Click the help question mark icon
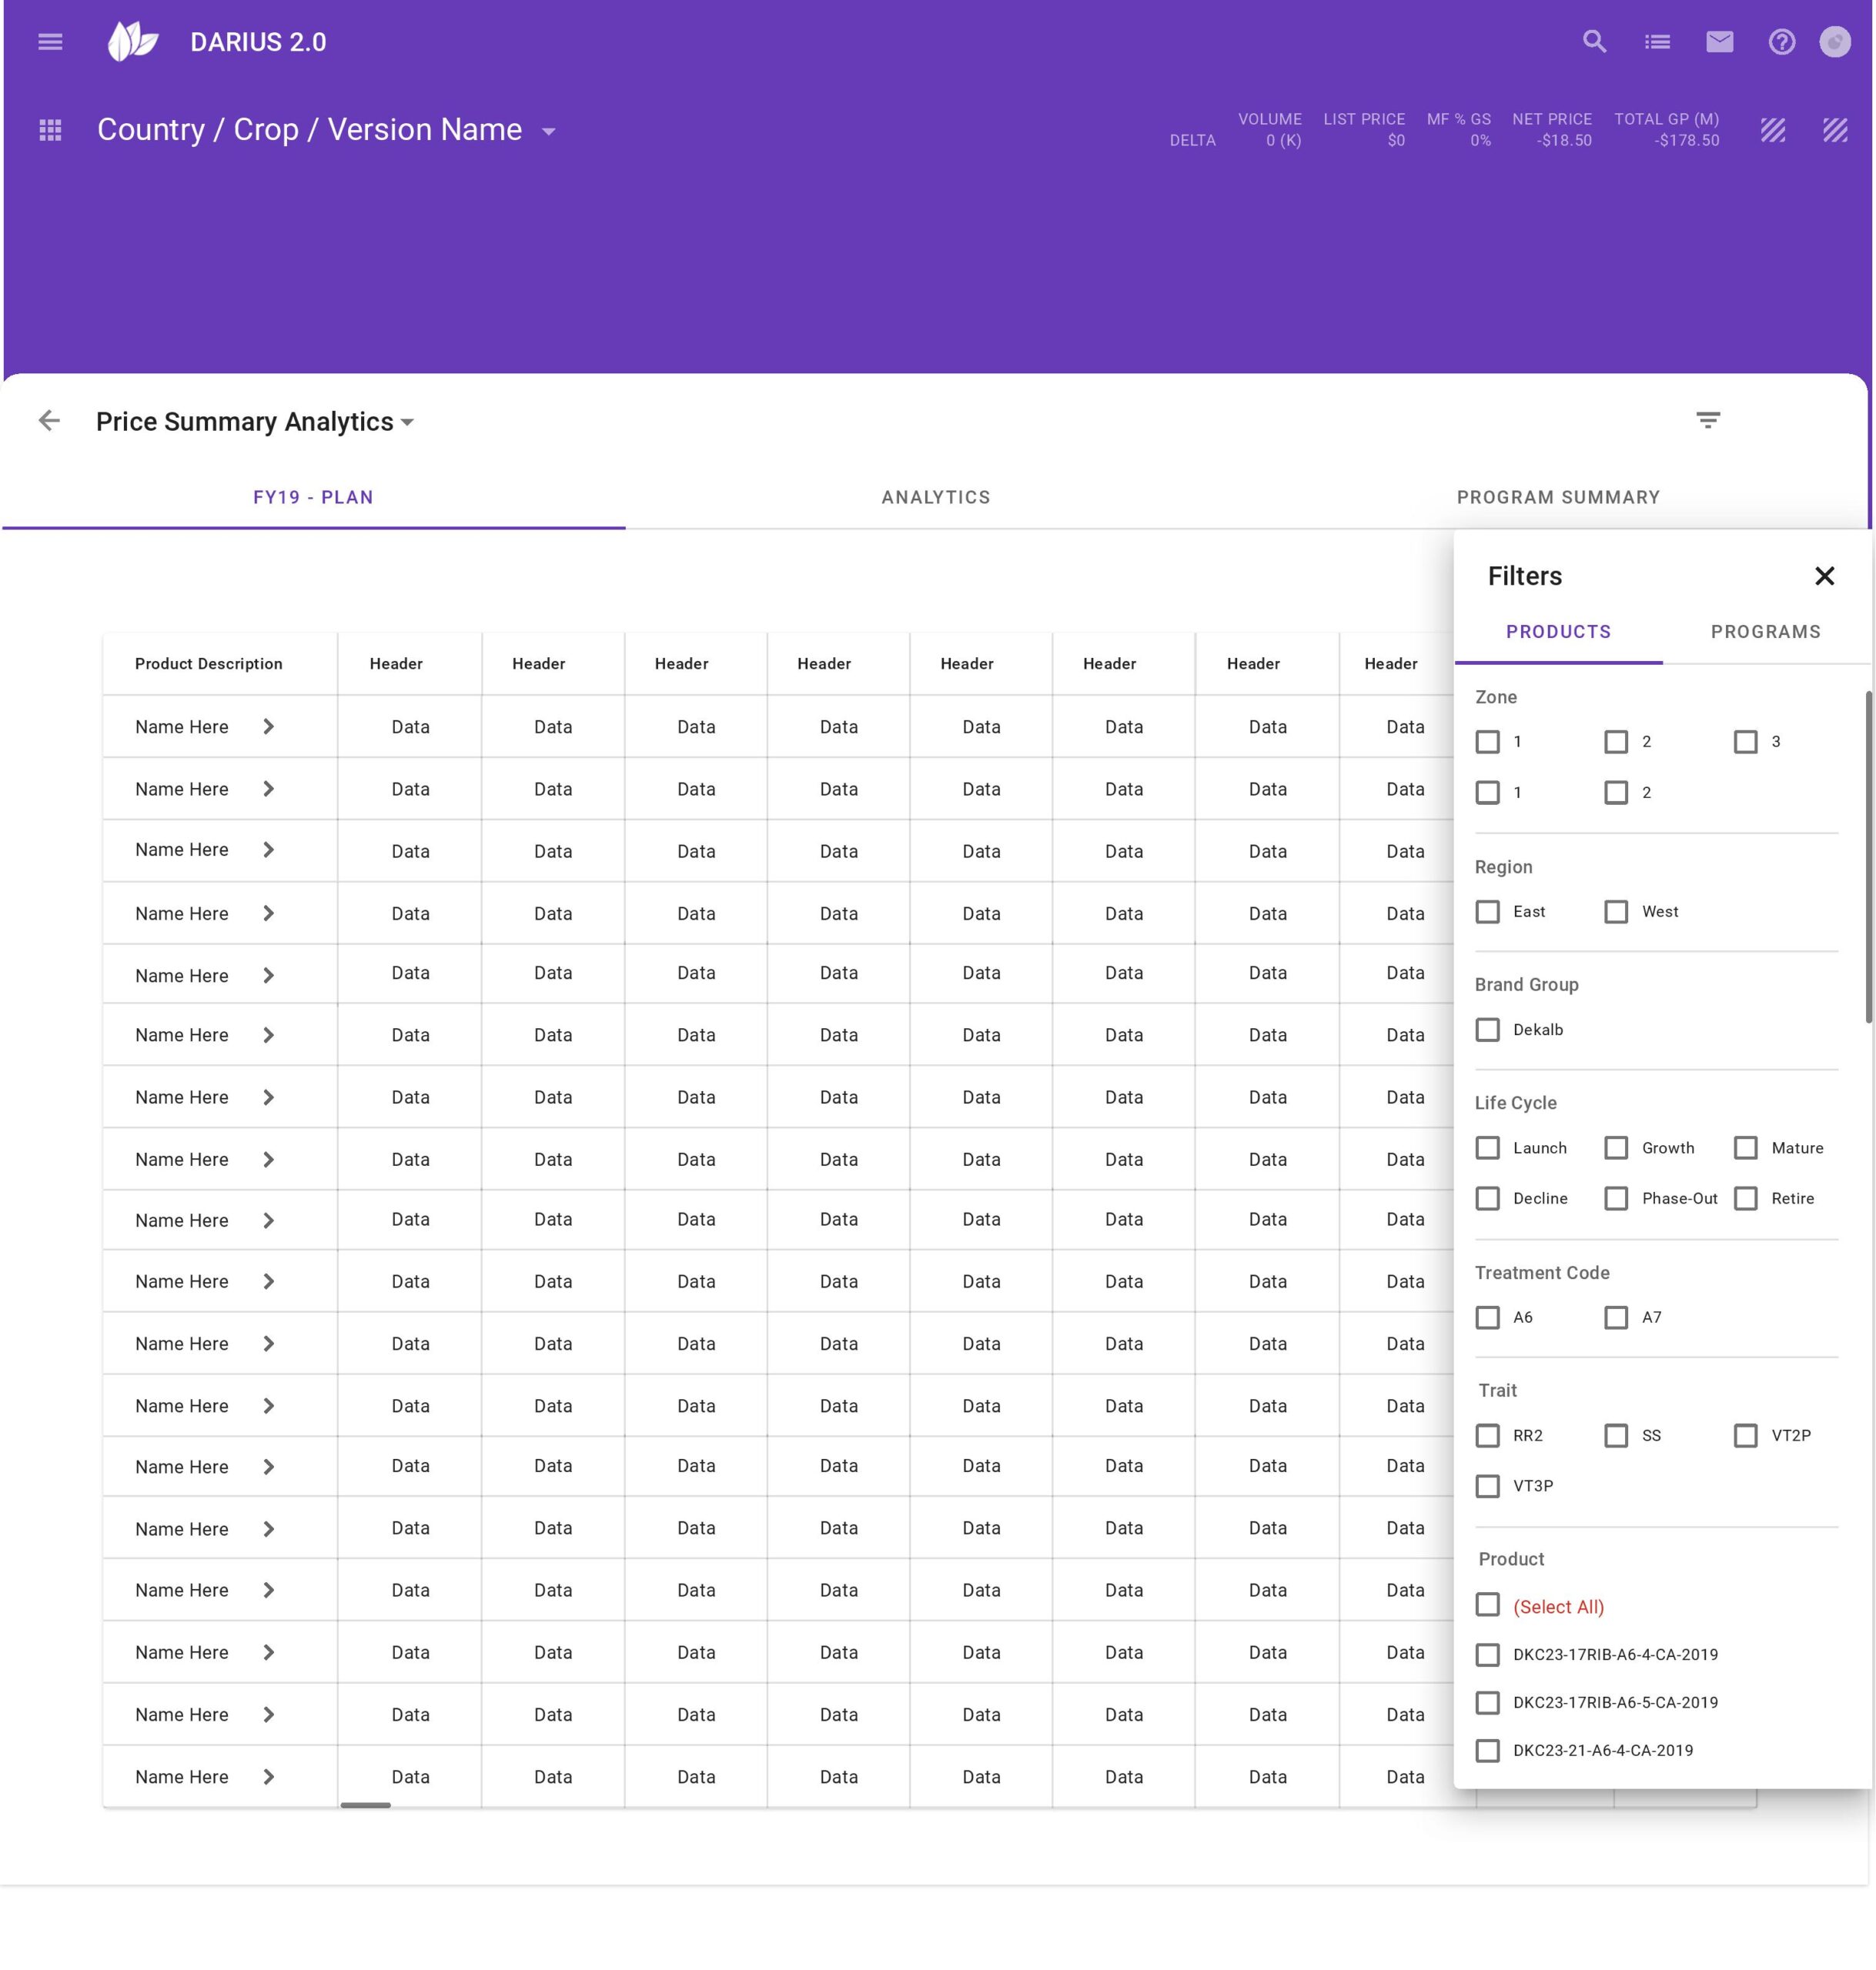 point(1781,42)
